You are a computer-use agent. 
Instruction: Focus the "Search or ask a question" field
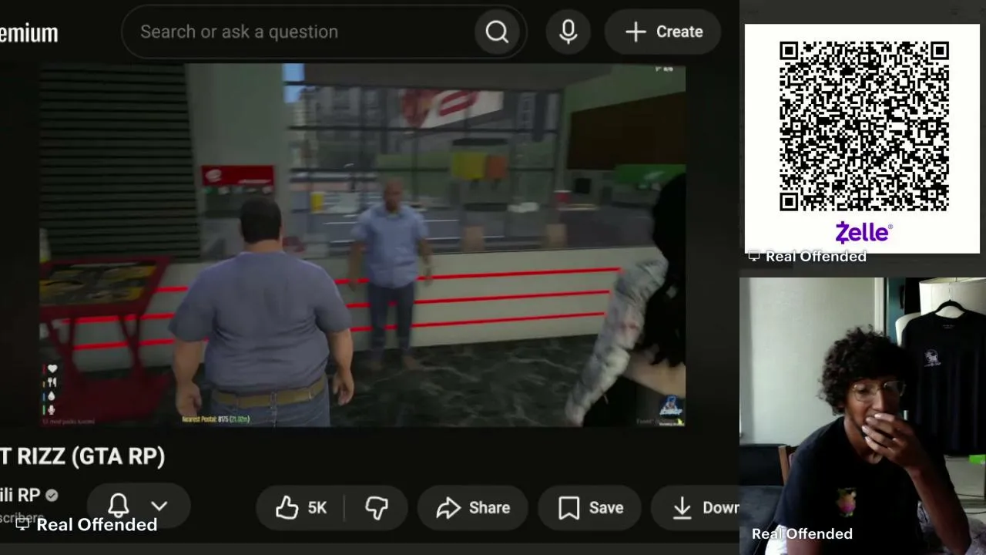pyautogui.click(x=297, y=32)
